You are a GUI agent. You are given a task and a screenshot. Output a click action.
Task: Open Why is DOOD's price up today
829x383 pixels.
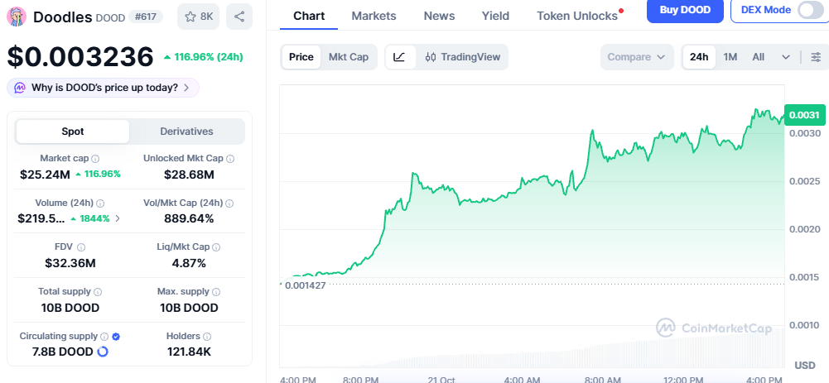[x=103, y=88]
